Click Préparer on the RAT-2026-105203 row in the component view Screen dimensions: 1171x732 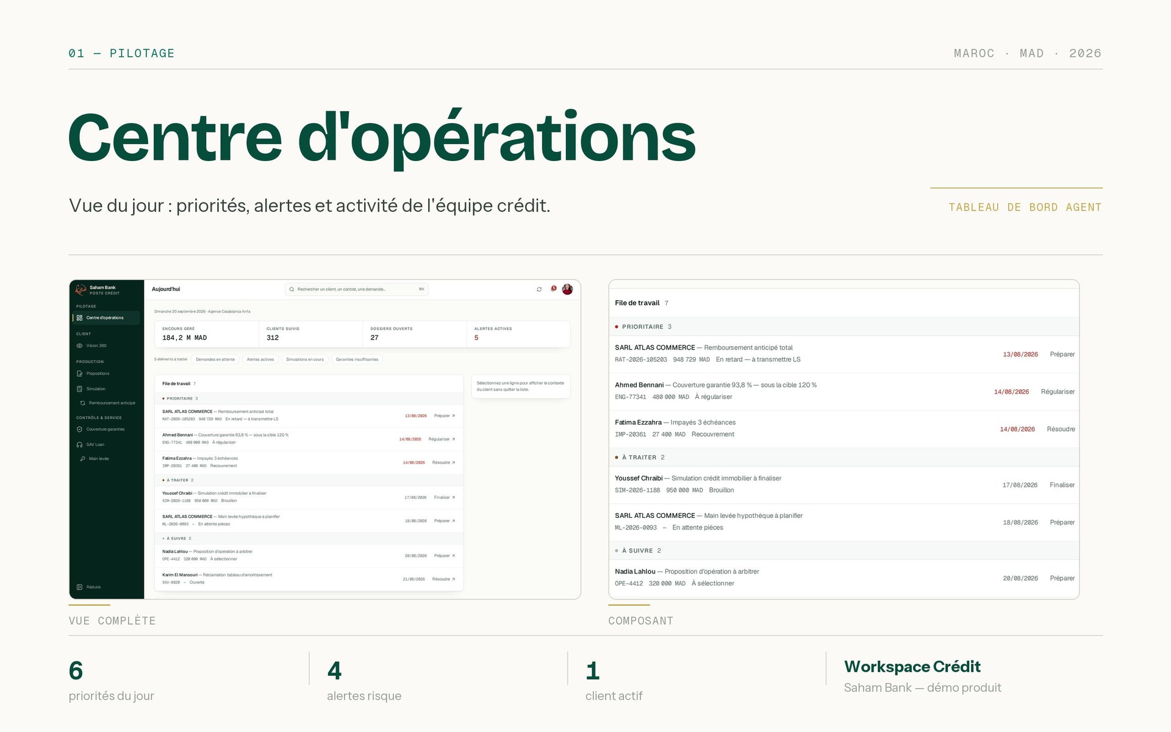pyautogui.click(x=1062, y=354)
